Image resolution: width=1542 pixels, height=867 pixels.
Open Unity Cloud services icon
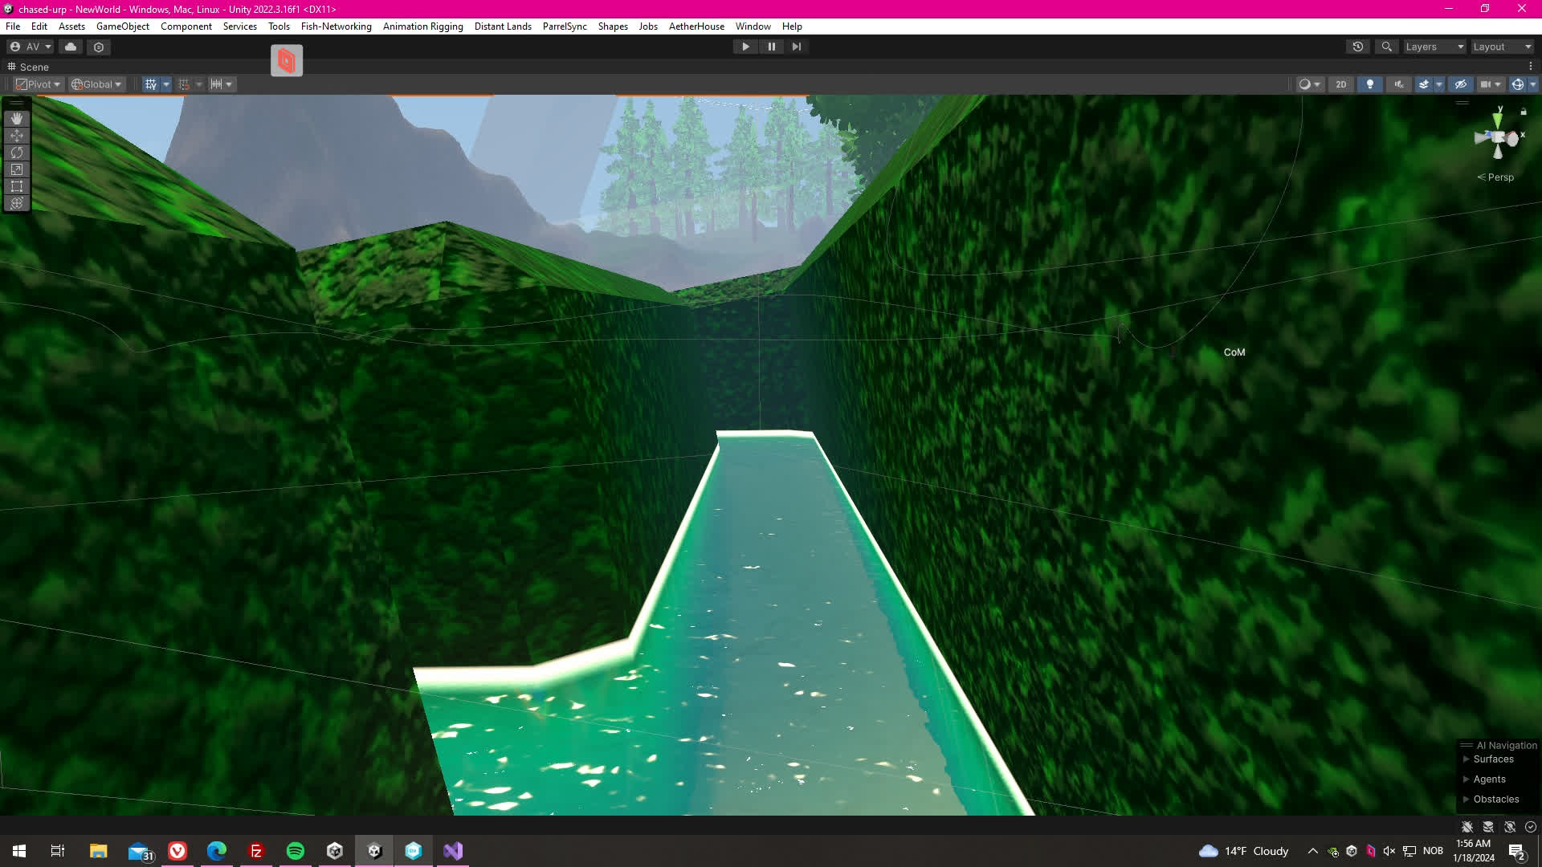click(71, 47)
